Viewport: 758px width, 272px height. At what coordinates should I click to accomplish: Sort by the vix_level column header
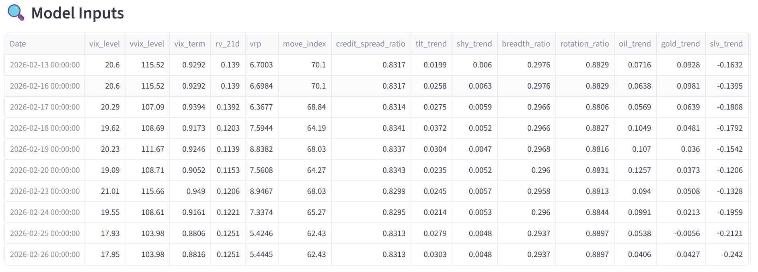point(105,44)
